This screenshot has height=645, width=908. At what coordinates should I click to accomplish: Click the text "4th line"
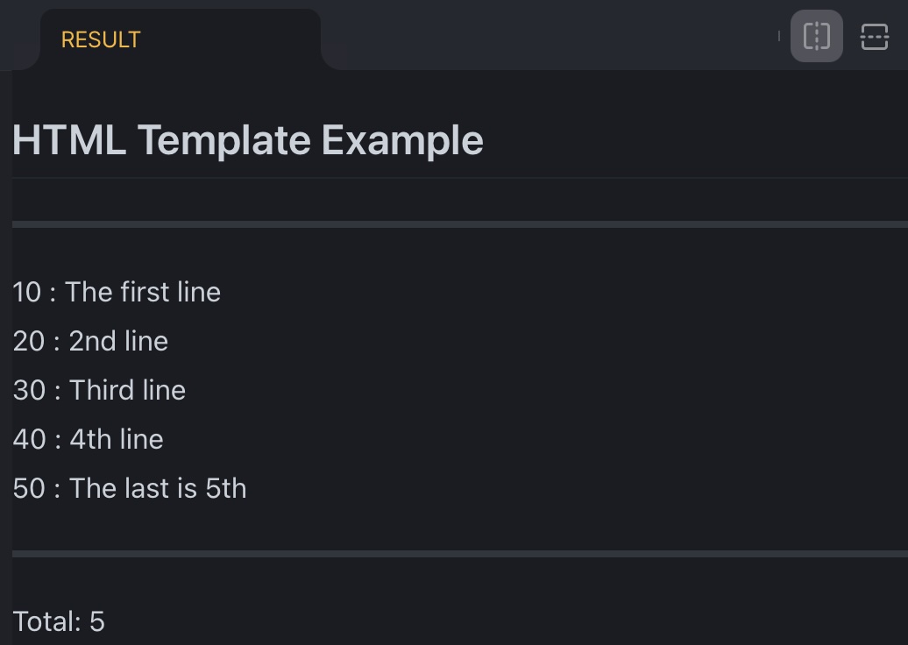click(117, 439)
